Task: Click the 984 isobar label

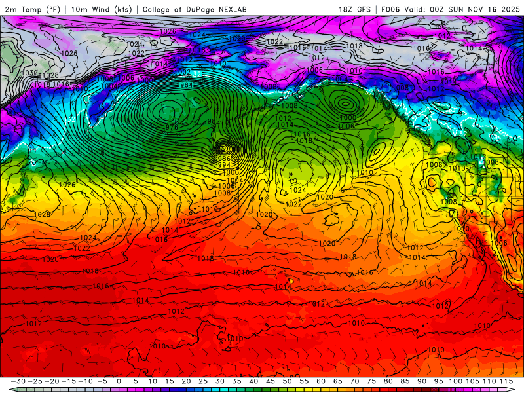Action: [x=187, y=85]
